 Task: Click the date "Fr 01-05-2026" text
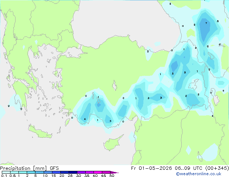tap(151, 168)
